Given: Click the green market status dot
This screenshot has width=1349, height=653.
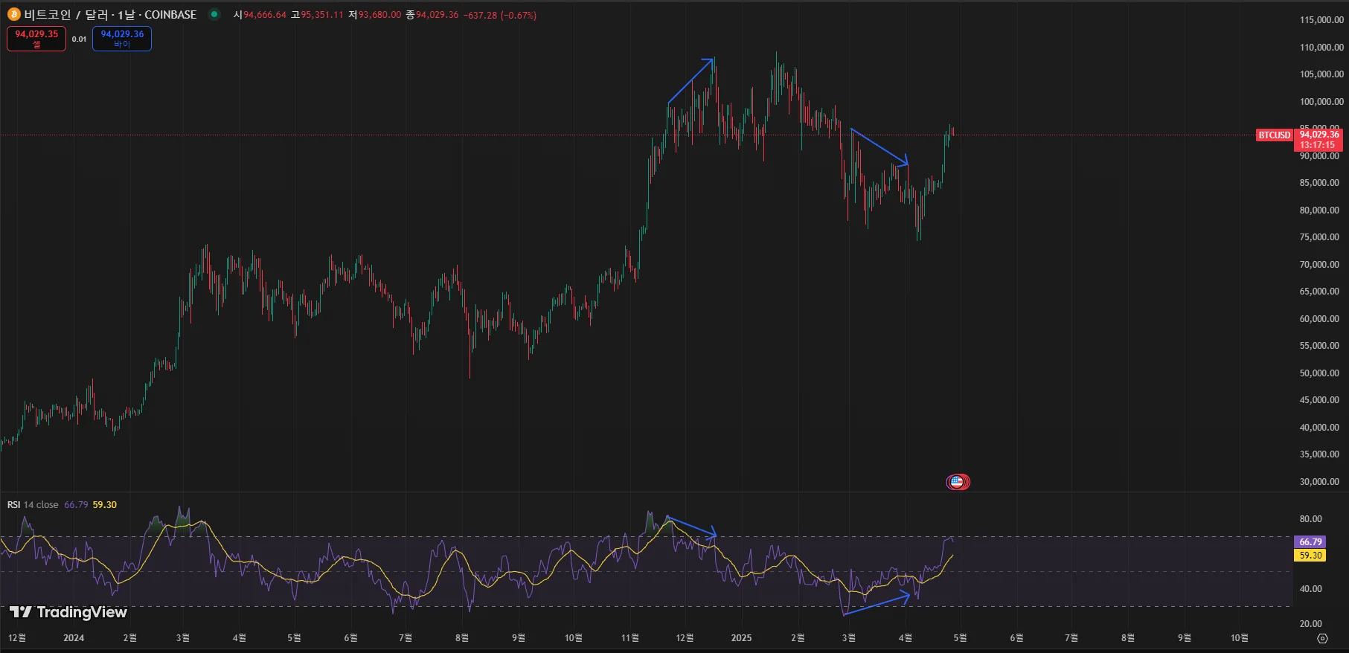Looking at the screenshot, I should pos(214,14).
